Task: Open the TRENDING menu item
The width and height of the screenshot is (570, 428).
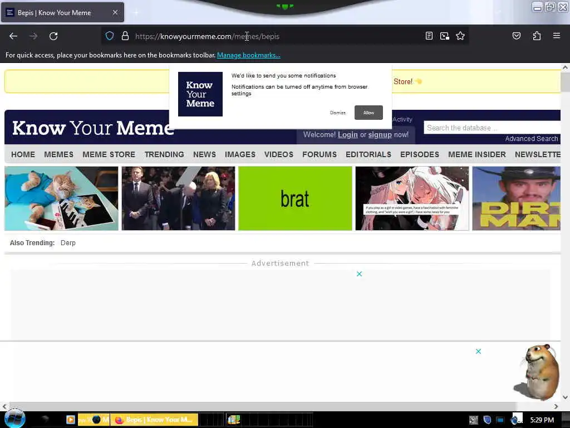Action: coord(164,154)
